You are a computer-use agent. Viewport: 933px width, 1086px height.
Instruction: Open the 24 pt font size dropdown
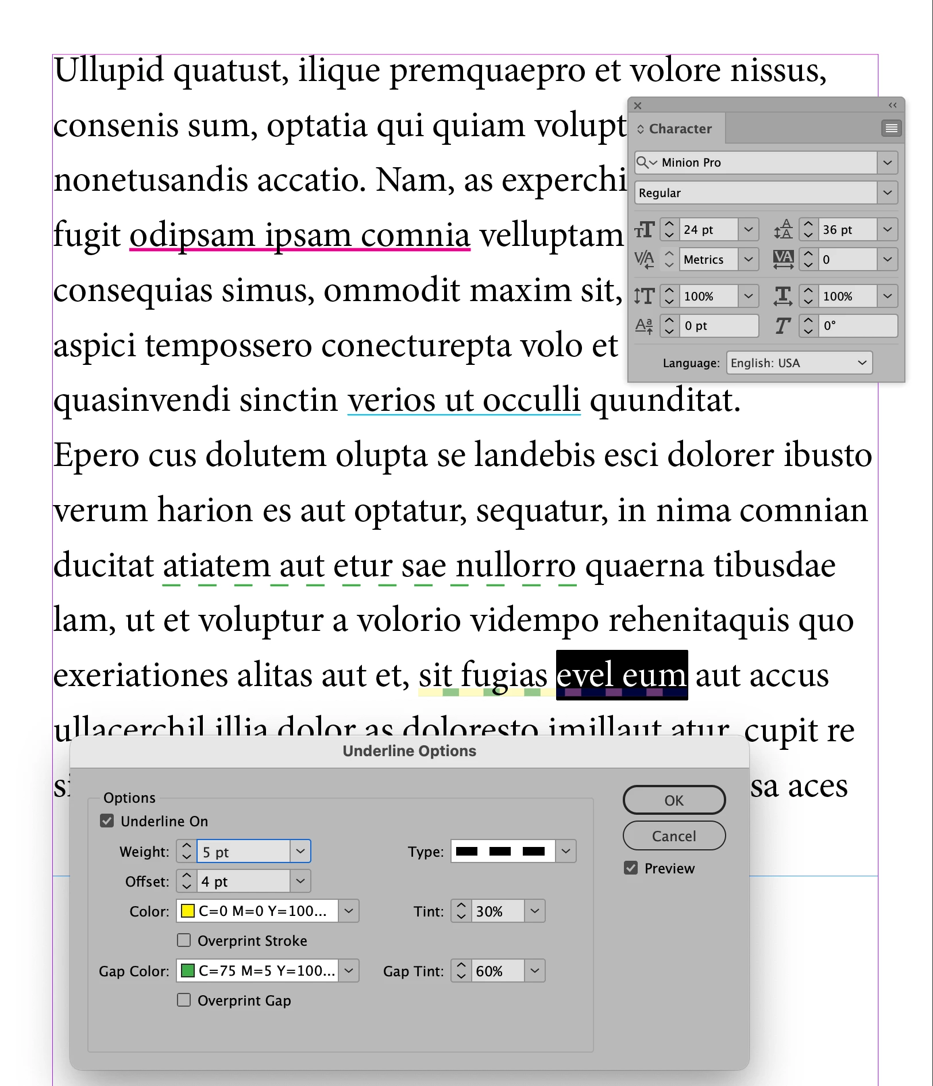(x=749, y=230)
